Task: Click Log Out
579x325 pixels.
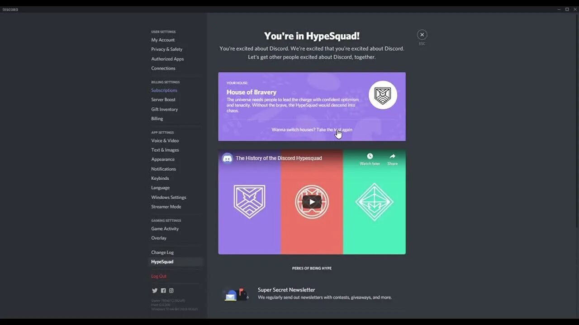Action: [159, 276]
